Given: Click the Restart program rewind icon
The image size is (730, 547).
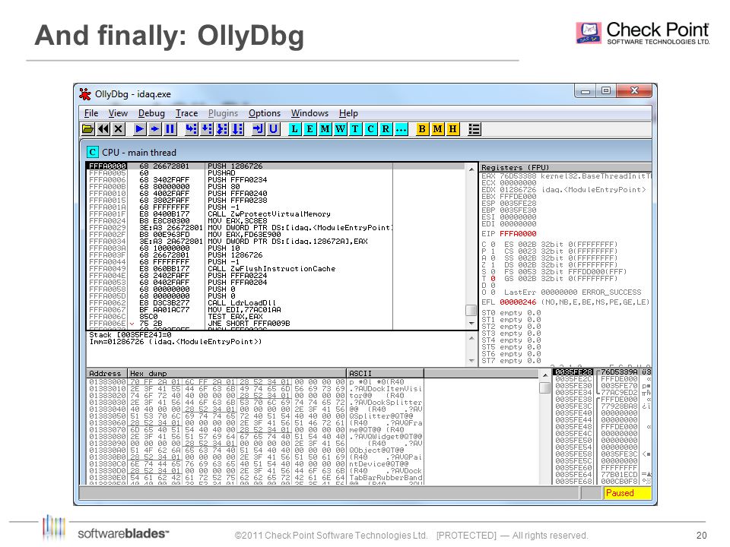Looking at the screenshot, I should point(103,129).
